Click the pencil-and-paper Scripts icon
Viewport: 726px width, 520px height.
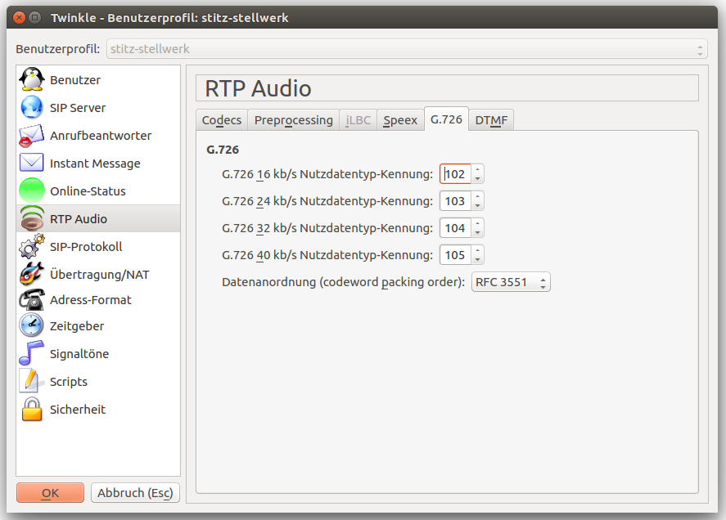[31, 381]
